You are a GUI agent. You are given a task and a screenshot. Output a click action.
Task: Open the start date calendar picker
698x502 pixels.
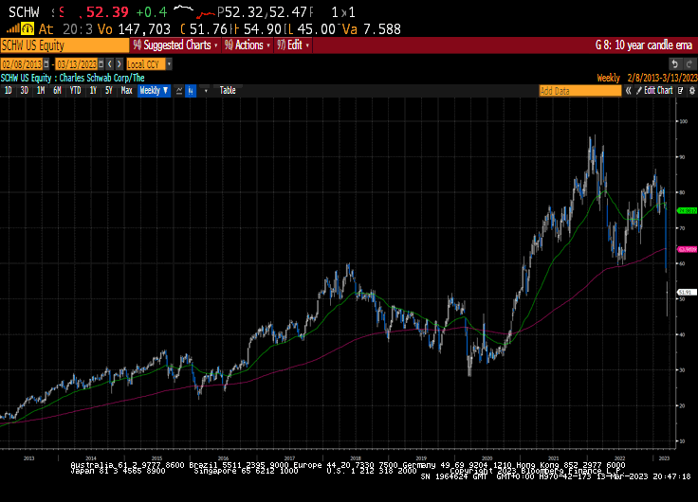coord(46,64)
